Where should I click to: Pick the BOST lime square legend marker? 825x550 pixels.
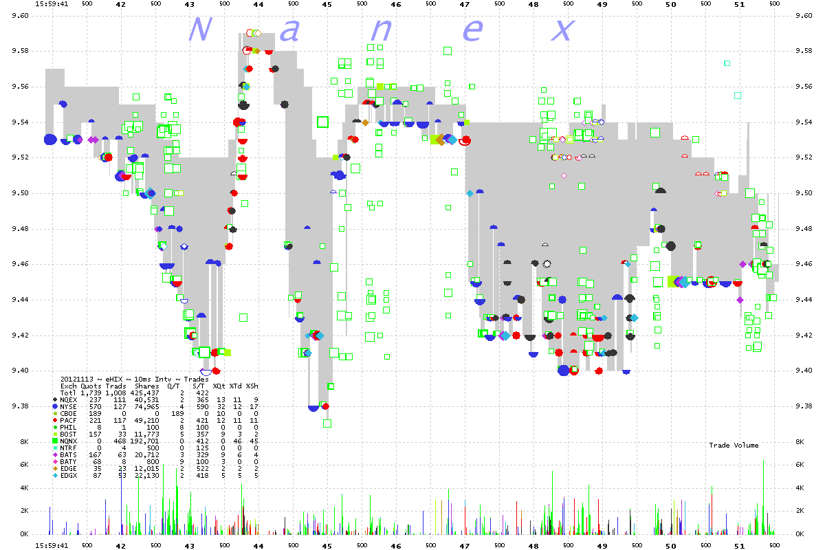(54, 433)
